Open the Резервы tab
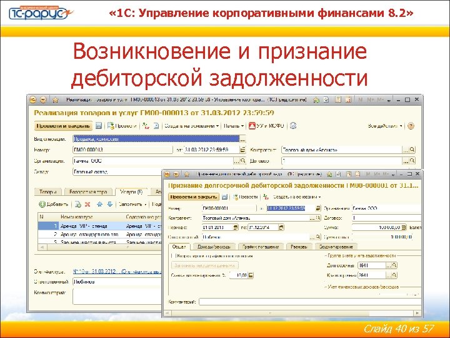450x338 pixels. [299, 247]
